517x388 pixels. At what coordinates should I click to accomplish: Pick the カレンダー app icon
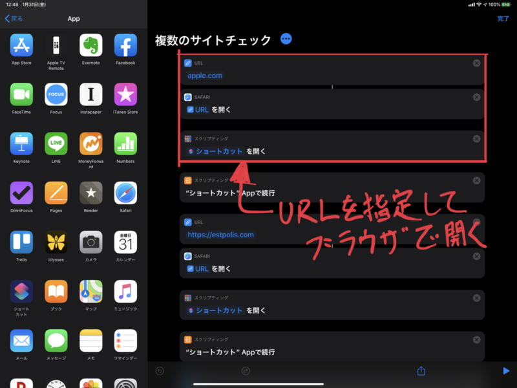coord(125,242)
